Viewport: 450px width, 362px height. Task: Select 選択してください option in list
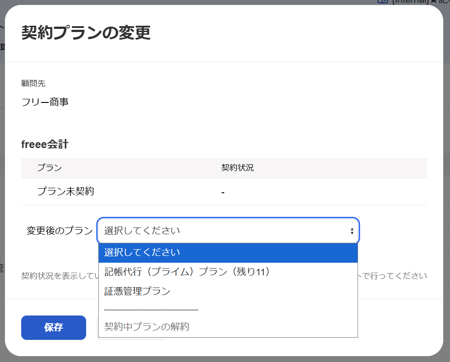pyautogui.click(x=228, y=252)
